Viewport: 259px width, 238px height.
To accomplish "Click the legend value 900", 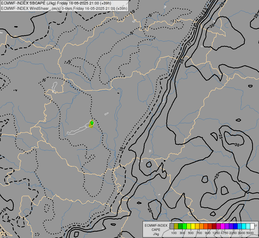I will (208, 233).
